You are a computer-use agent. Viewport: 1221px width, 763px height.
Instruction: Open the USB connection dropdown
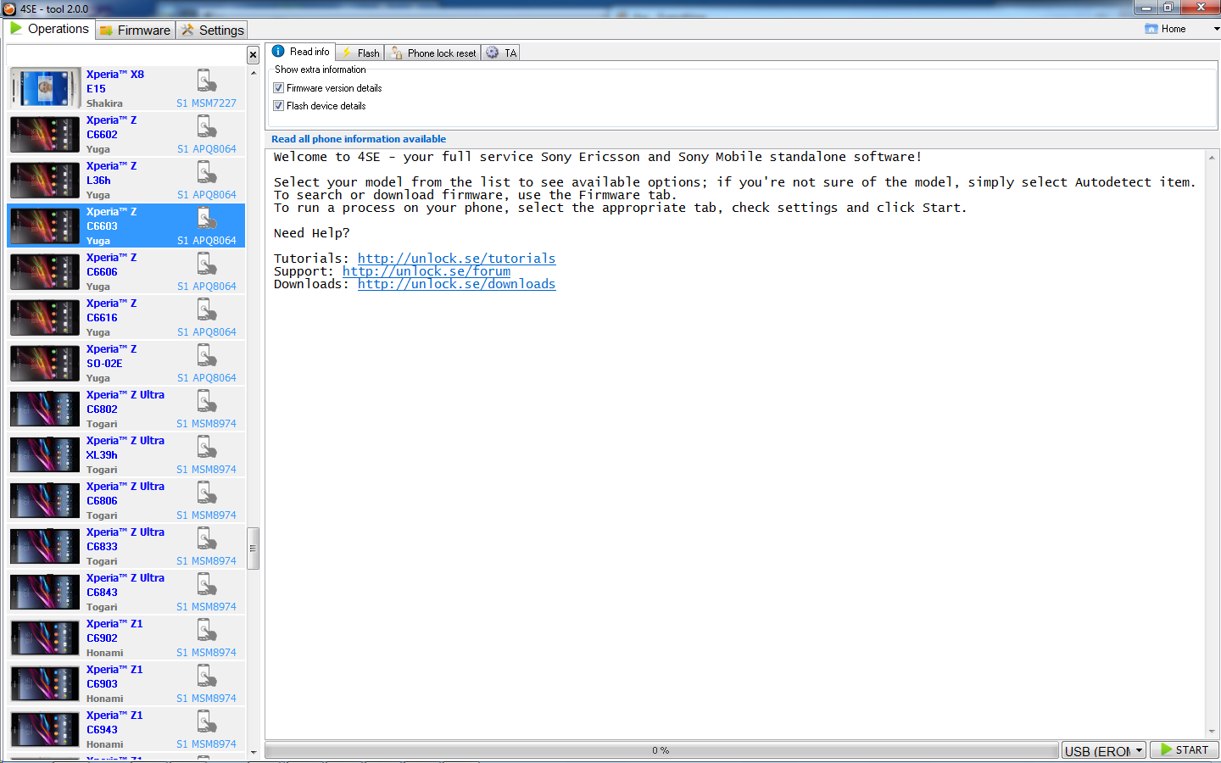(x=1104, y=750)
